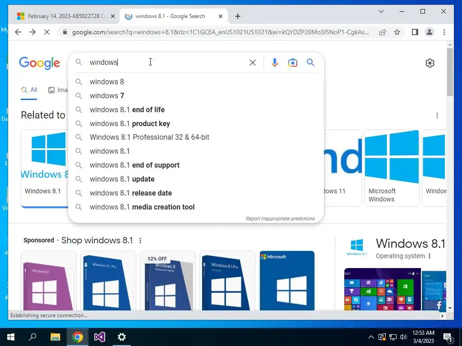Select "Windows 8.1 Professional 32 & 64-bit" suggestion
The image size is (462, 346).
coord(196,137)
